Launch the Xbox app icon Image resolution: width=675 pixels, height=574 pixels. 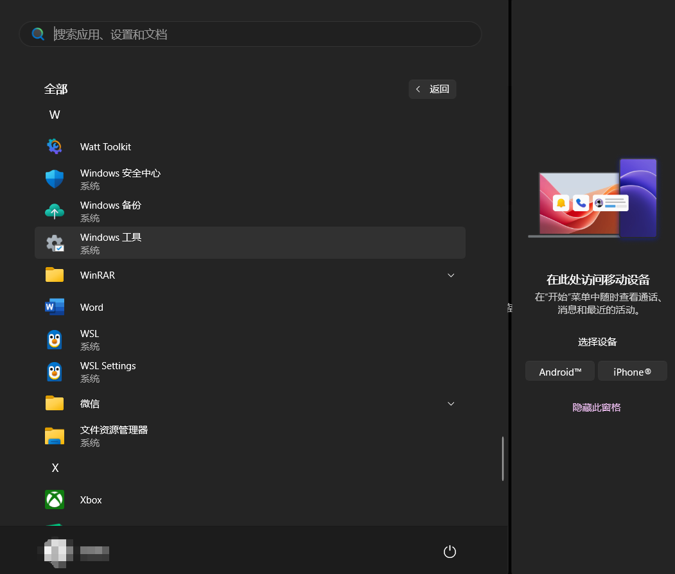click(x=55, y=500)
